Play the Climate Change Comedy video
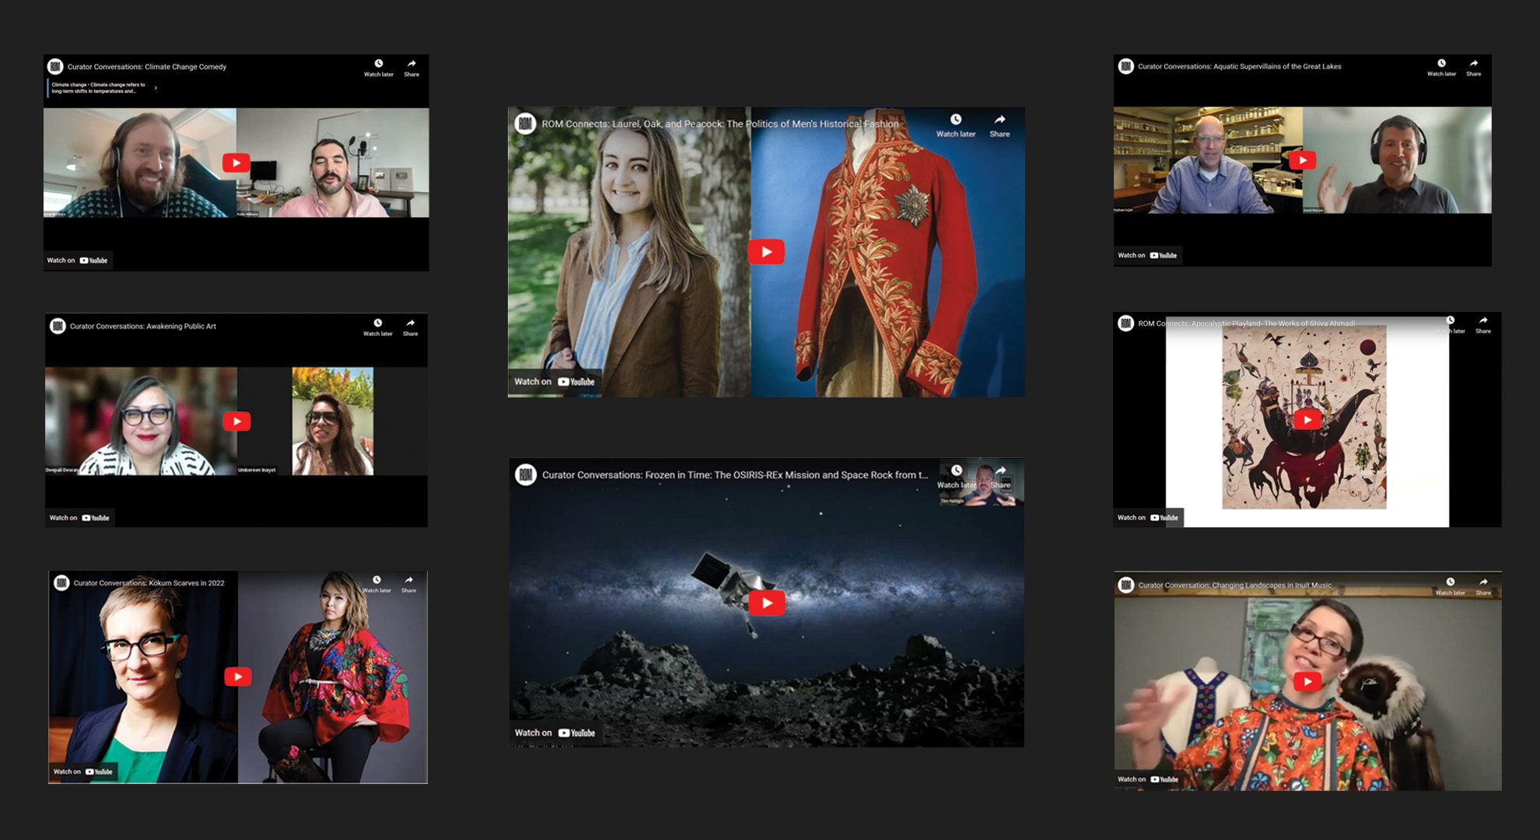 [236, 163]
